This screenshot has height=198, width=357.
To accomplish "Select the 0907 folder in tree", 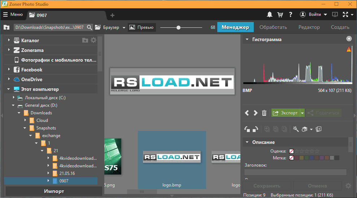I will tap(64, 181).
